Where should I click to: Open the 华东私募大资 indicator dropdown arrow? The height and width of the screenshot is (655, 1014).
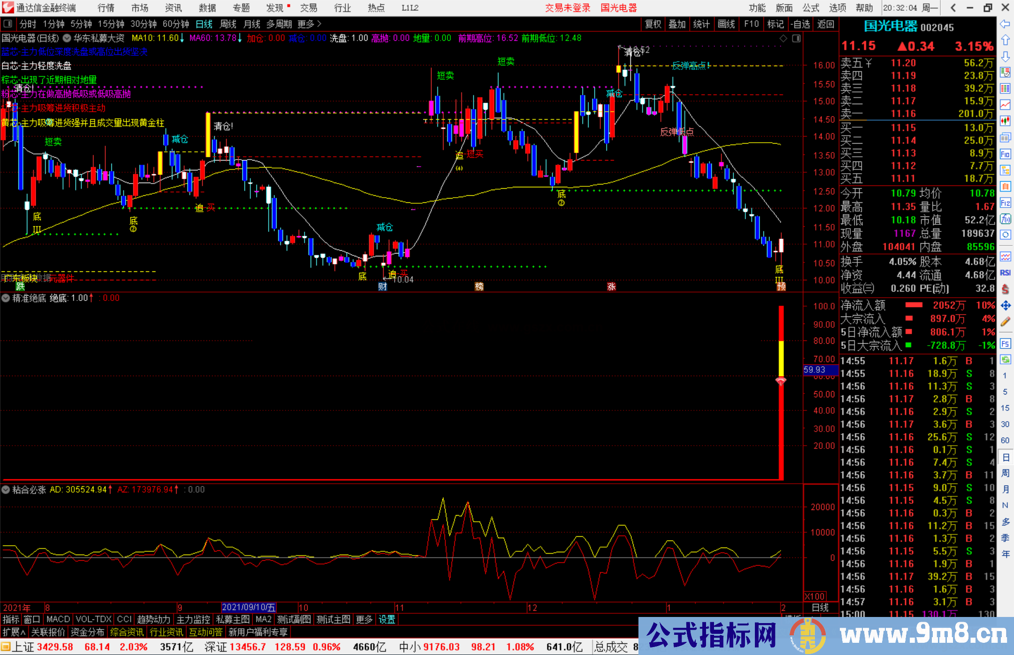[67, 38]
